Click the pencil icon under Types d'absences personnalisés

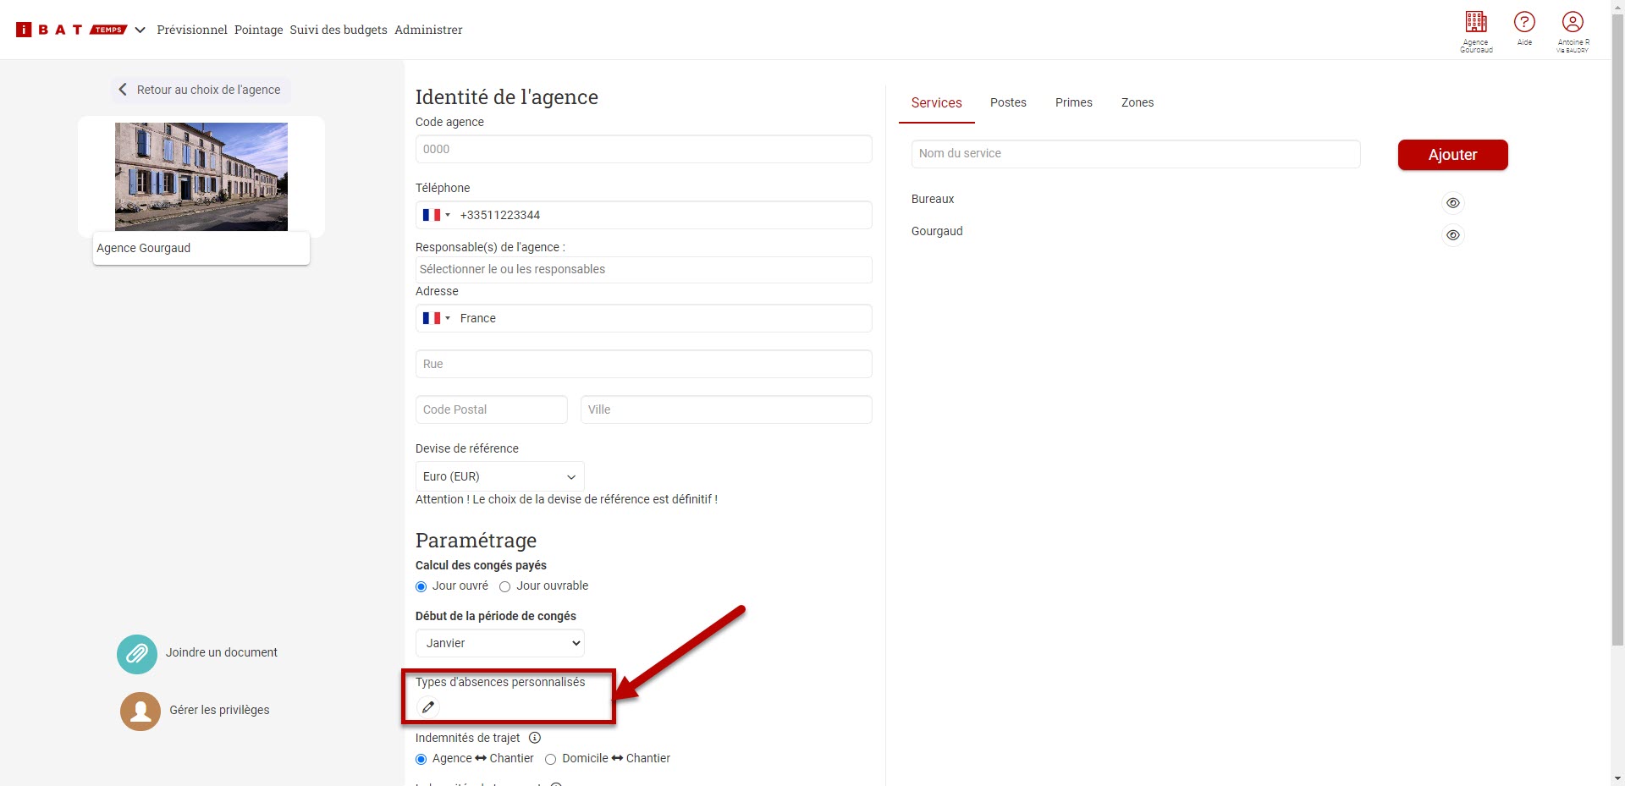(x=428, y=707)
